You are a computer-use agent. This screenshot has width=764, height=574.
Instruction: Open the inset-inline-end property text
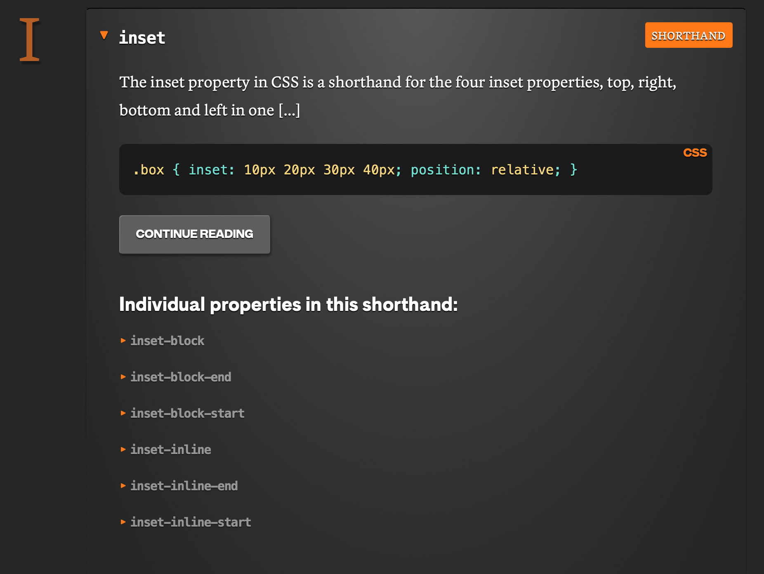[x=184, y=486]
